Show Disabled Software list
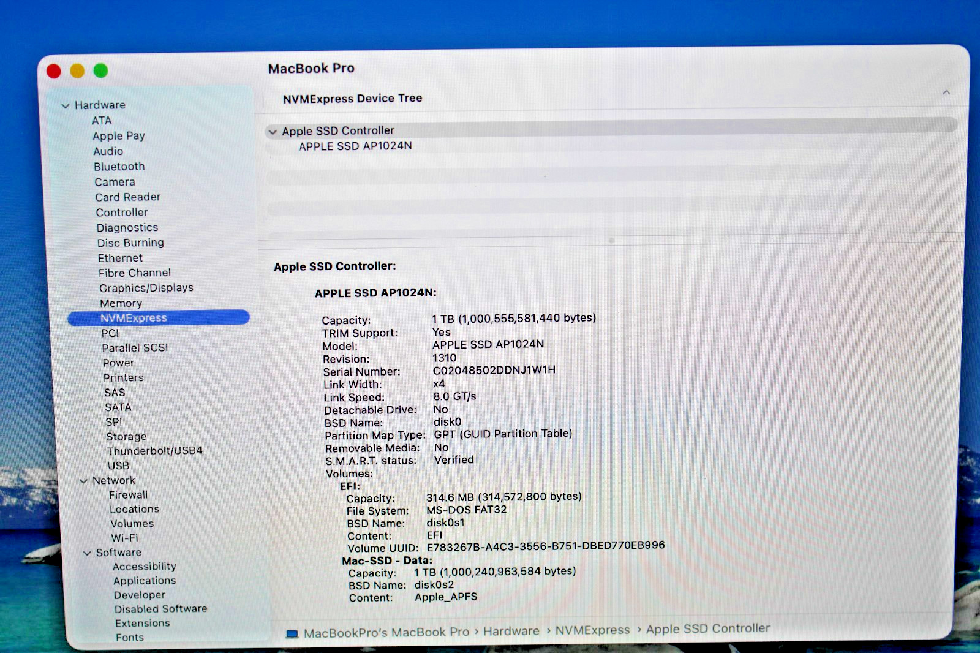Viewport: 980px width, 653px height. 161,609
